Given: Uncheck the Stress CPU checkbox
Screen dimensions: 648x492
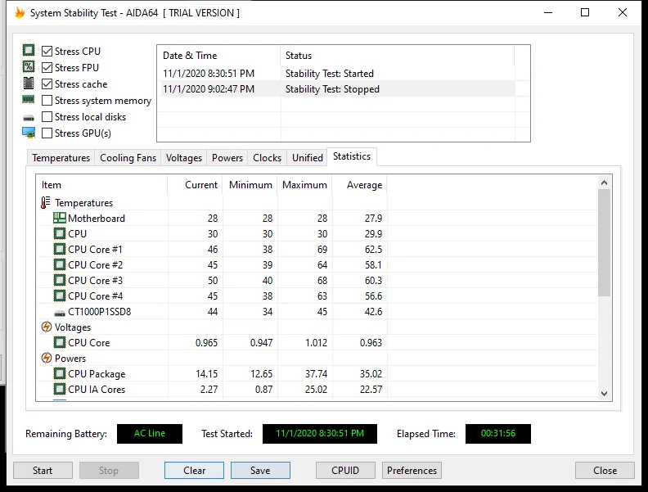Looking at the screenshot, I should point(47,51).
